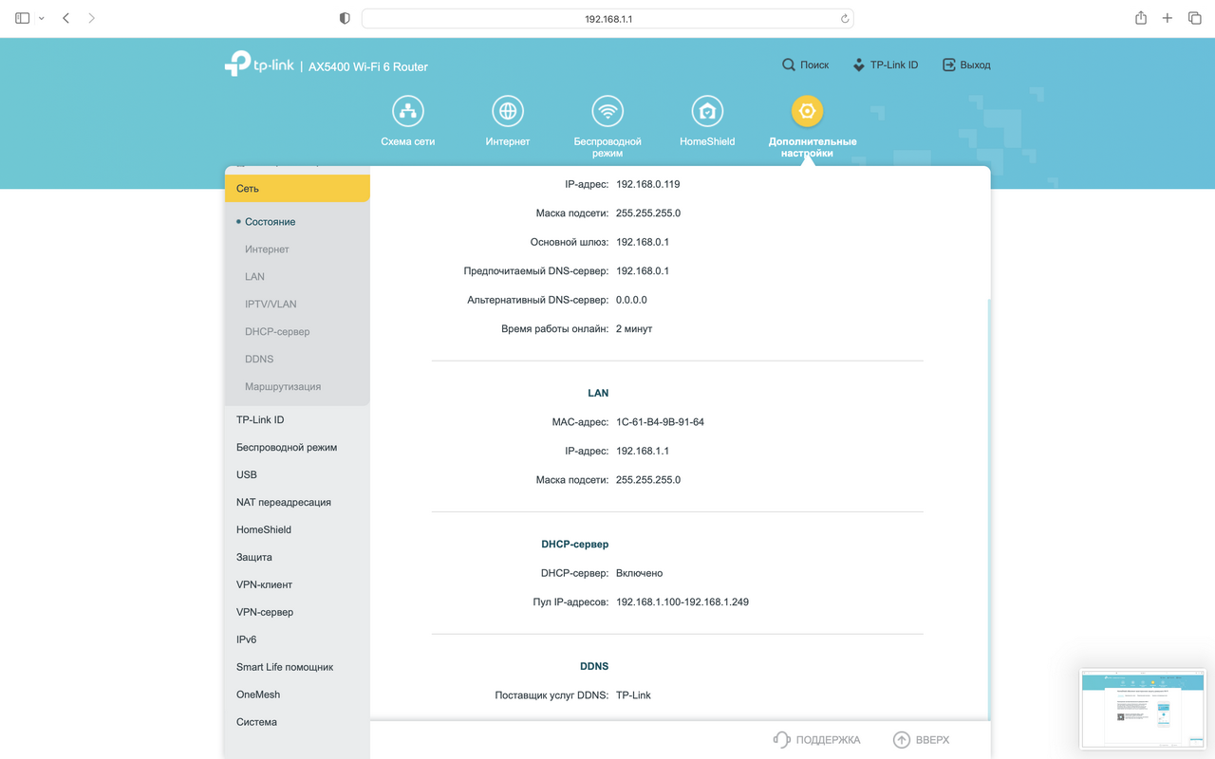Collapse the Сеть section in the sidebar

coord(296,189)
